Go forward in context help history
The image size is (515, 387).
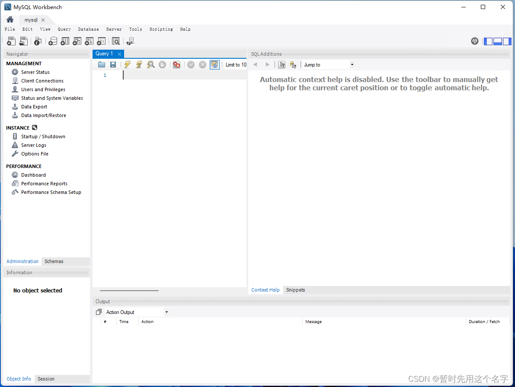267,65
